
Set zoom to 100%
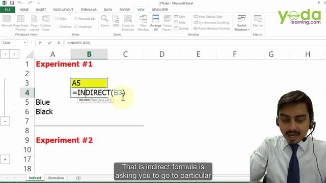(x=116, y=21)
